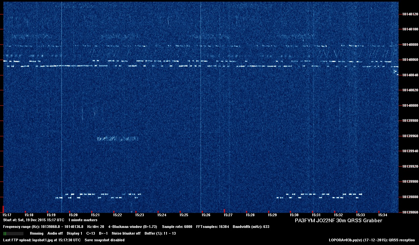Select the 'B=-1' brightness value
This screenshot has width=419, height=245.
103,233
